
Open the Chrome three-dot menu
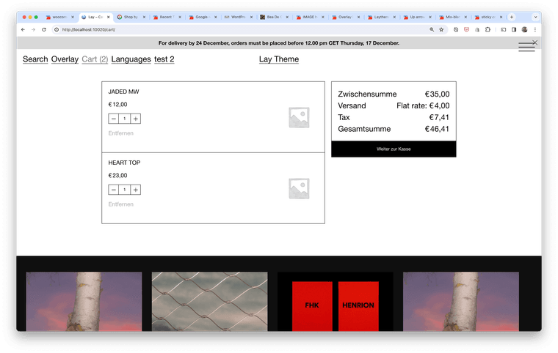click(x=536, y=30)
